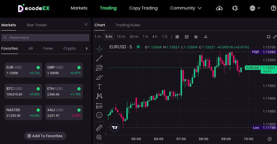The width and height of the screenshot is (277, 144).
Task: Collapse the Markets side panel
Action: point(86,24)
